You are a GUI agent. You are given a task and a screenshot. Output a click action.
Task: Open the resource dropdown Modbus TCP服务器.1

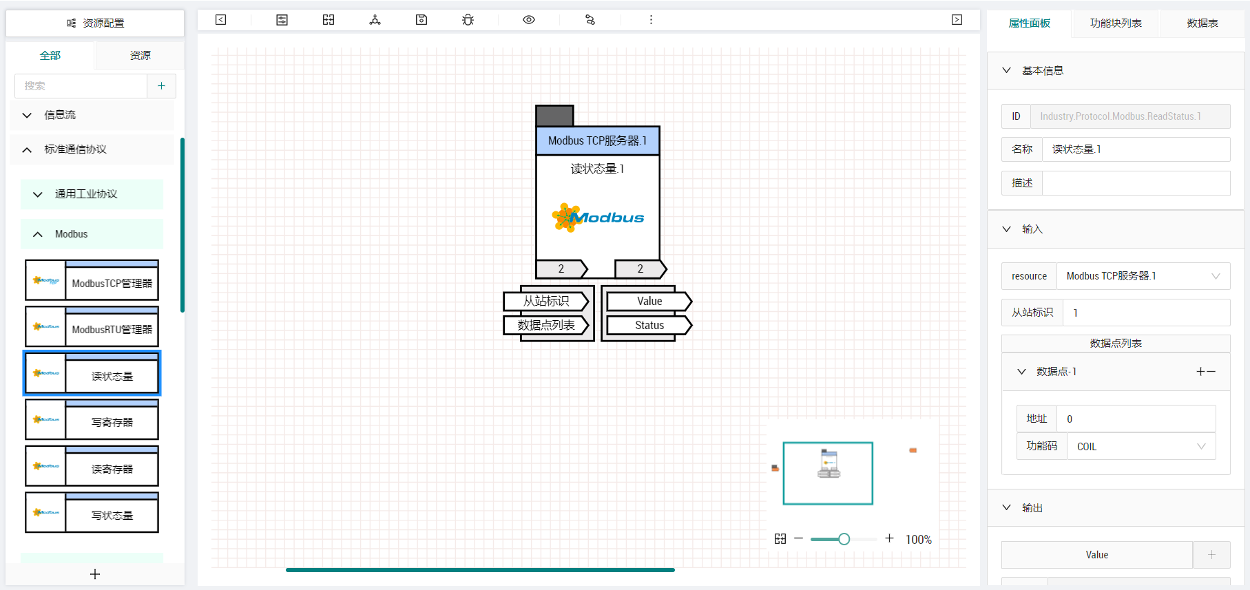coord(1143,276)
